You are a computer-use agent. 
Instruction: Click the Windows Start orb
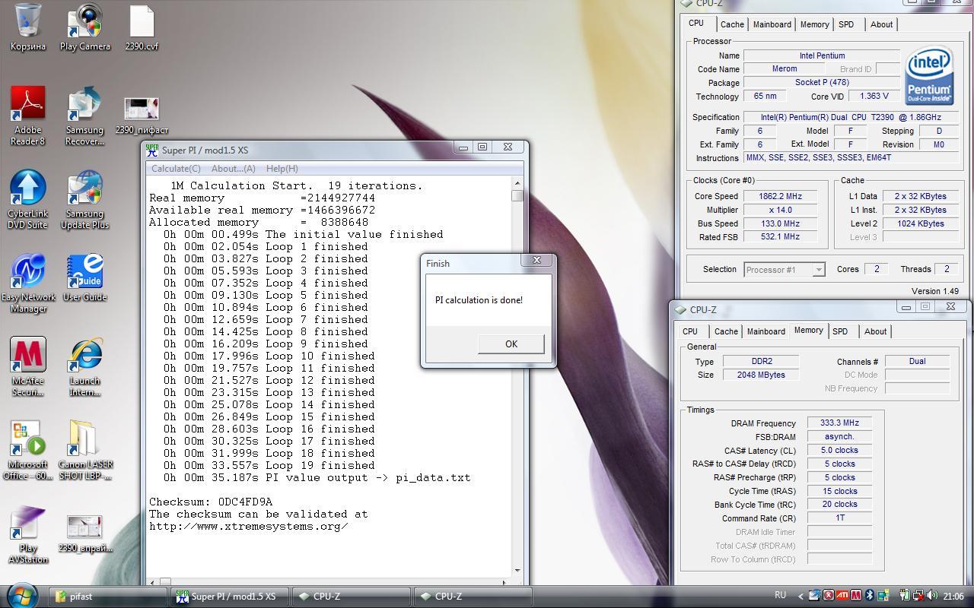tap(21, 595)
